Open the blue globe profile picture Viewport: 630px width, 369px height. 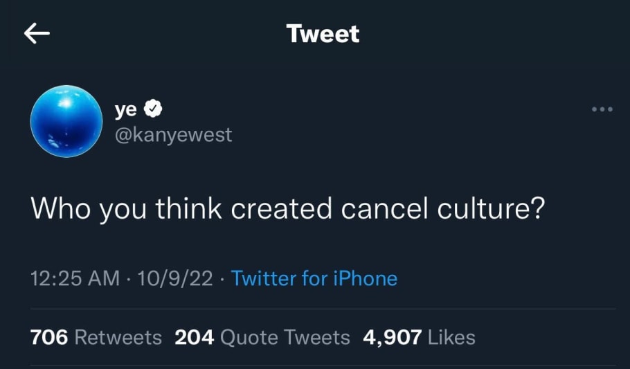pyautogui.click(x=66, y=121)
